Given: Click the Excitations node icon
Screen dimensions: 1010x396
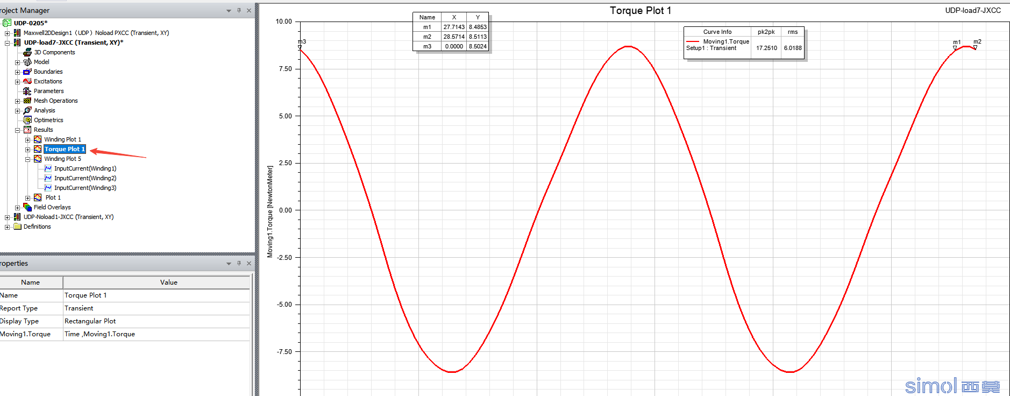Looking at the screenshot, I should (27, 81).
